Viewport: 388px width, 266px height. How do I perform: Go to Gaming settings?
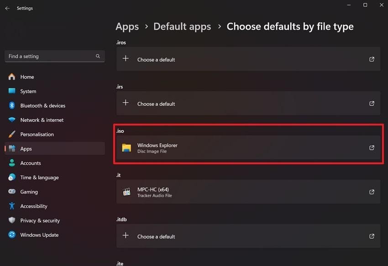55,192
